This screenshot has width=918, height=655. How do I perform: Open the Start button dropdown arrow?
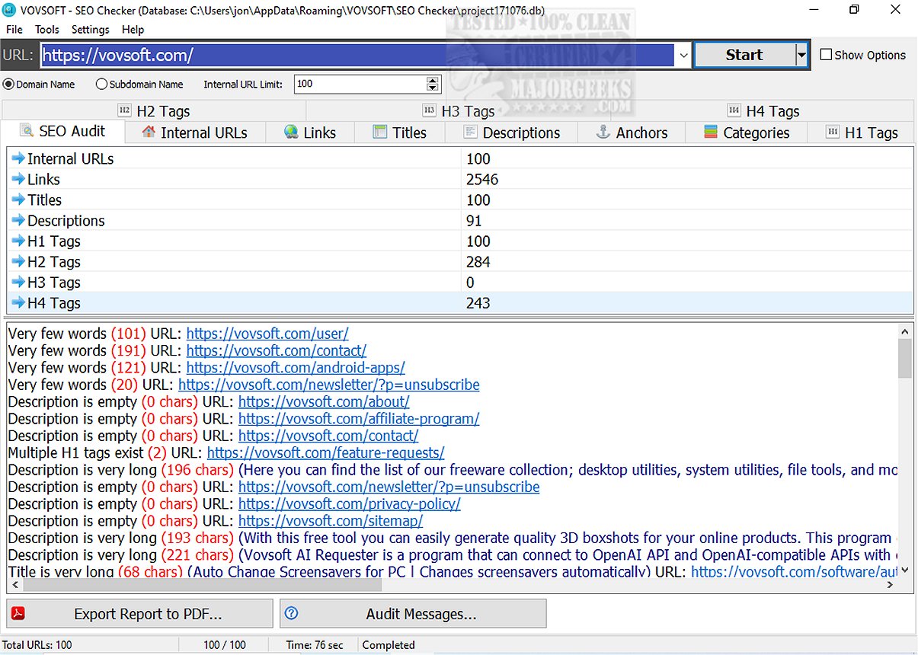click(801, 55)
